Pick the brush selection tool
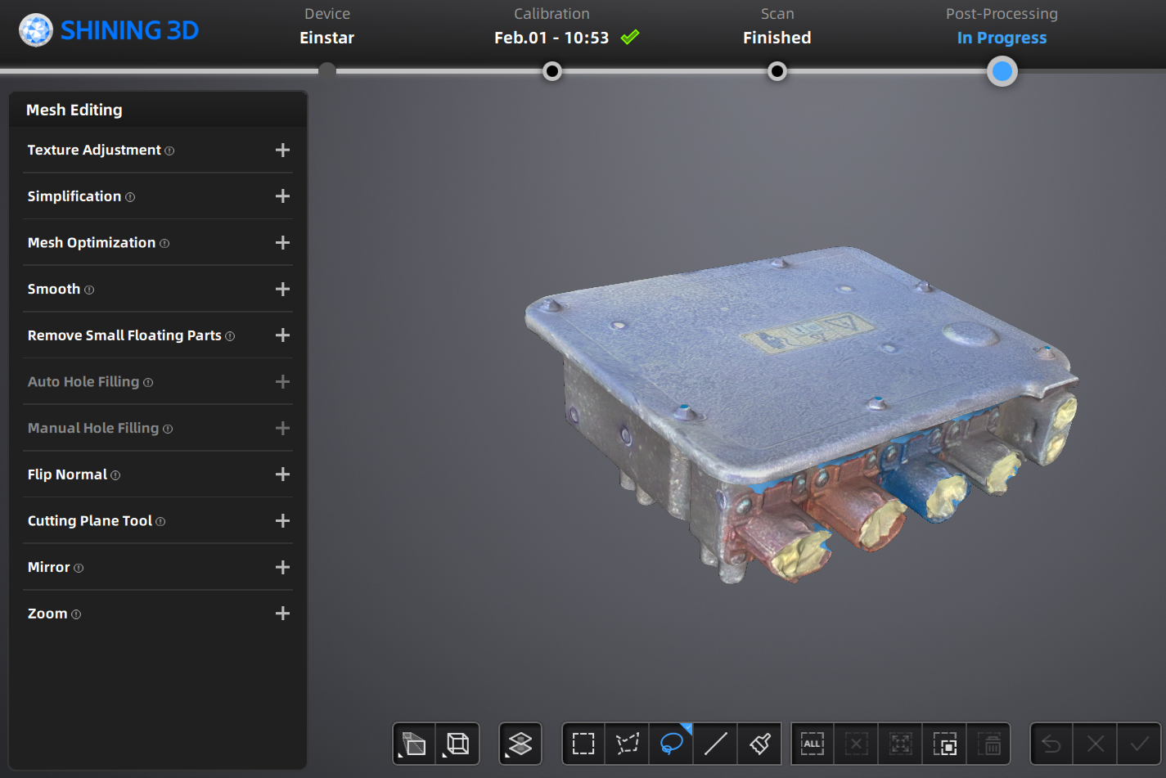 click(760, 744)
